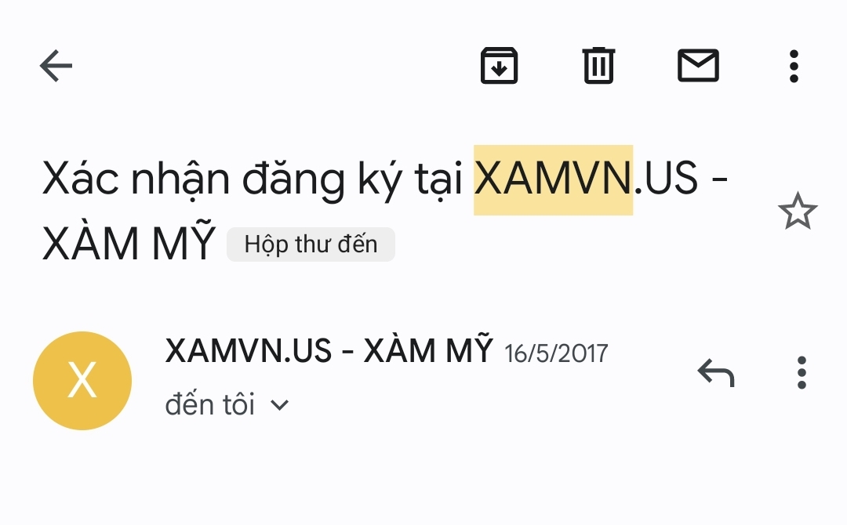The height and width of the screenshot is (525, 847).
Task: Open the message-level three-dot menu beside reply
Action: click(x=802, y=372)
